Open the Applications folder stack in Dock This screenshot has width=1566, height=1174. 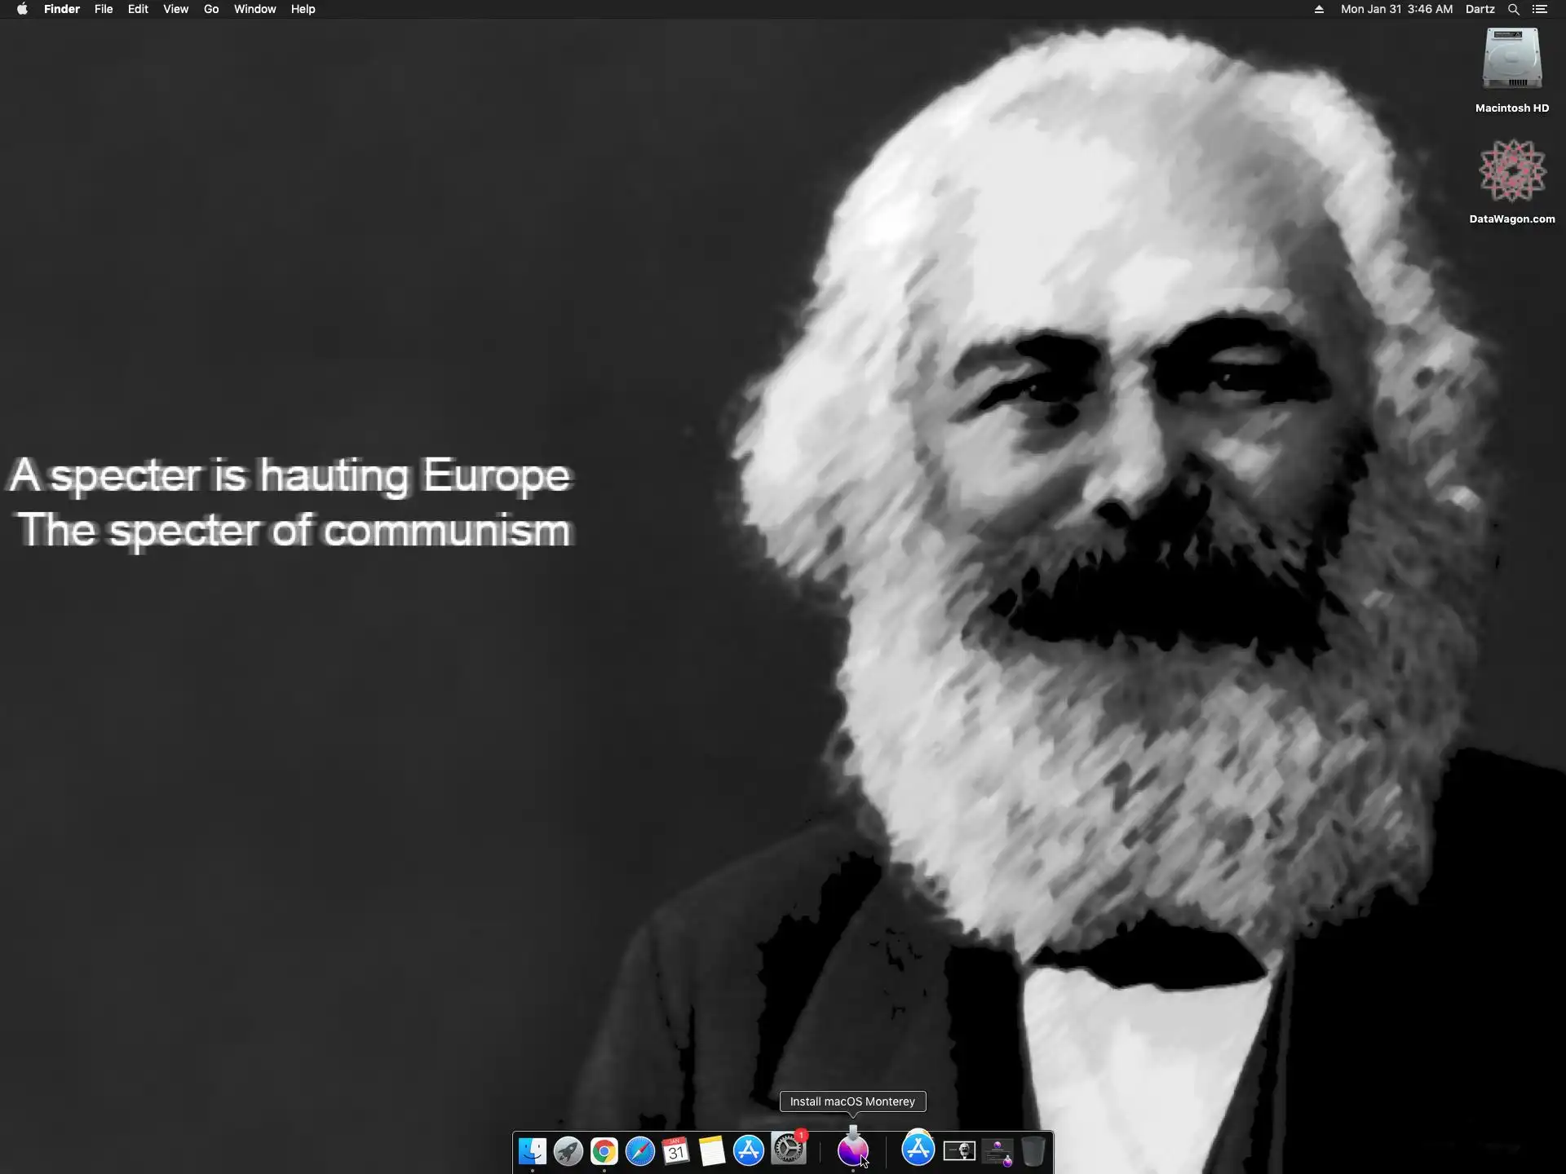click(918, 1150)
